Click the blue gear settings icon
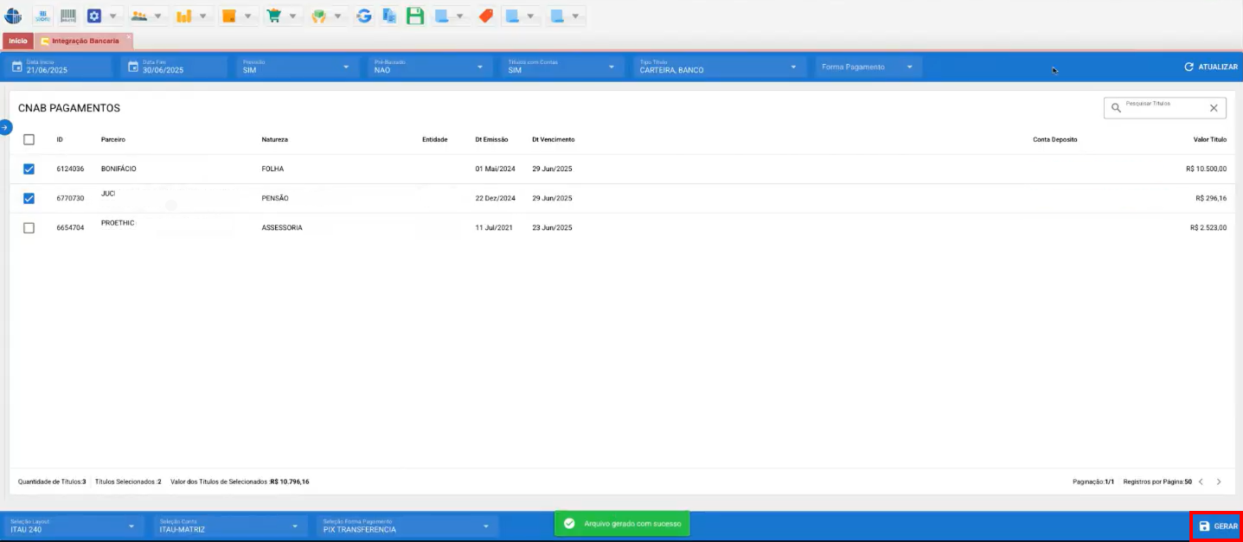Viewport: 1243px width, 542px height. point(94,16)
